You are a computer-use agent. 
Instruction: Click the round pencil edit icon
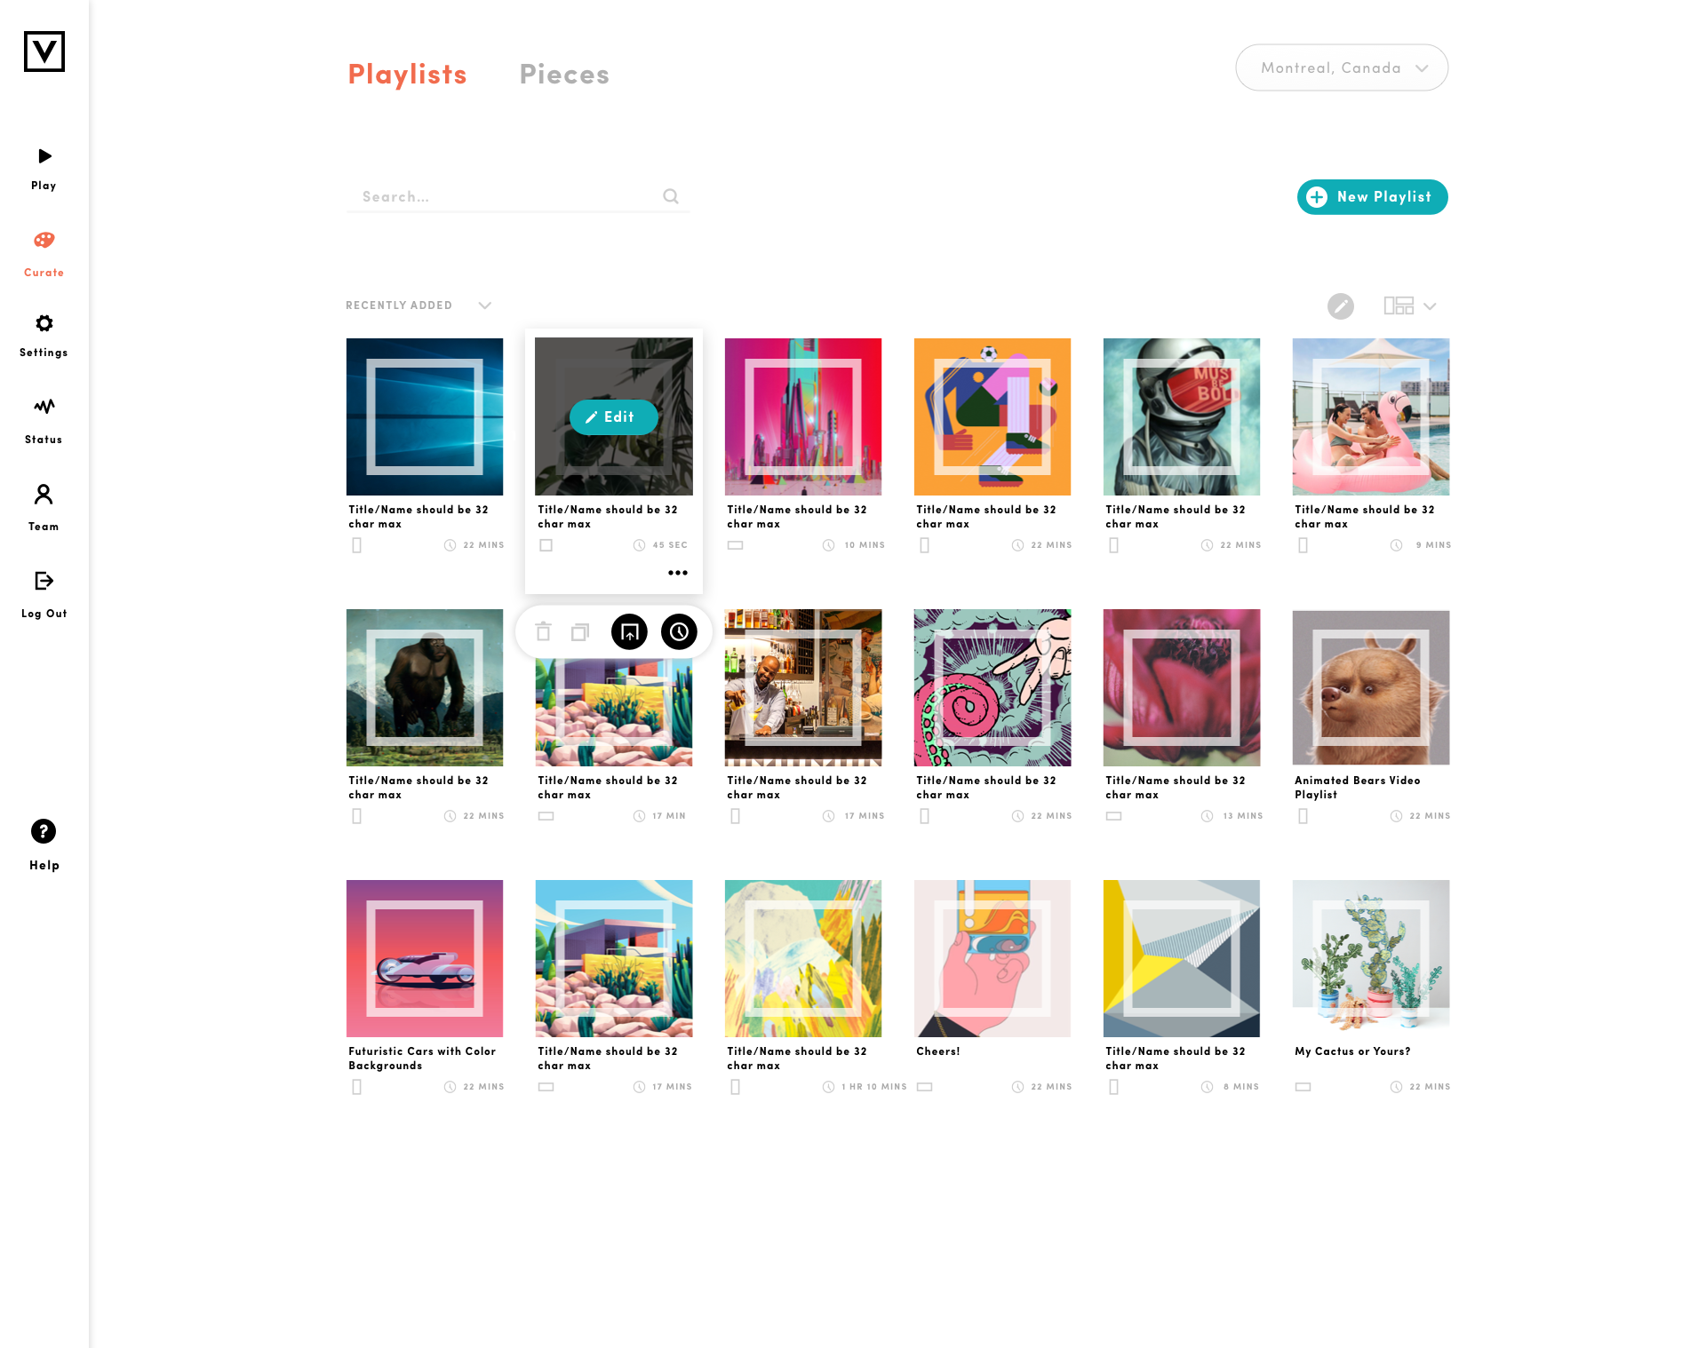[x=1340, y=306]
